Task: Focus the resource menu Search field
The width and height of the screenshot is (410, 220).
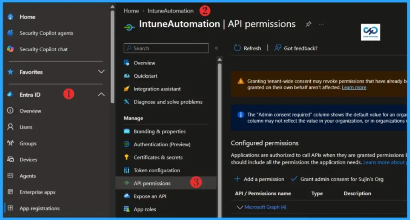Action: pos(166,48)
